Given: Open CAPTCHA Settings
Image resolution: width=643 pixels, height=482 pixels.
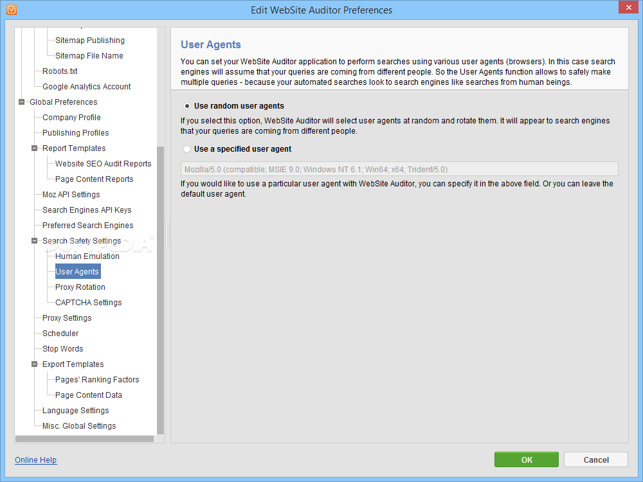Looking at the screenshot, I should coord(89,303).
